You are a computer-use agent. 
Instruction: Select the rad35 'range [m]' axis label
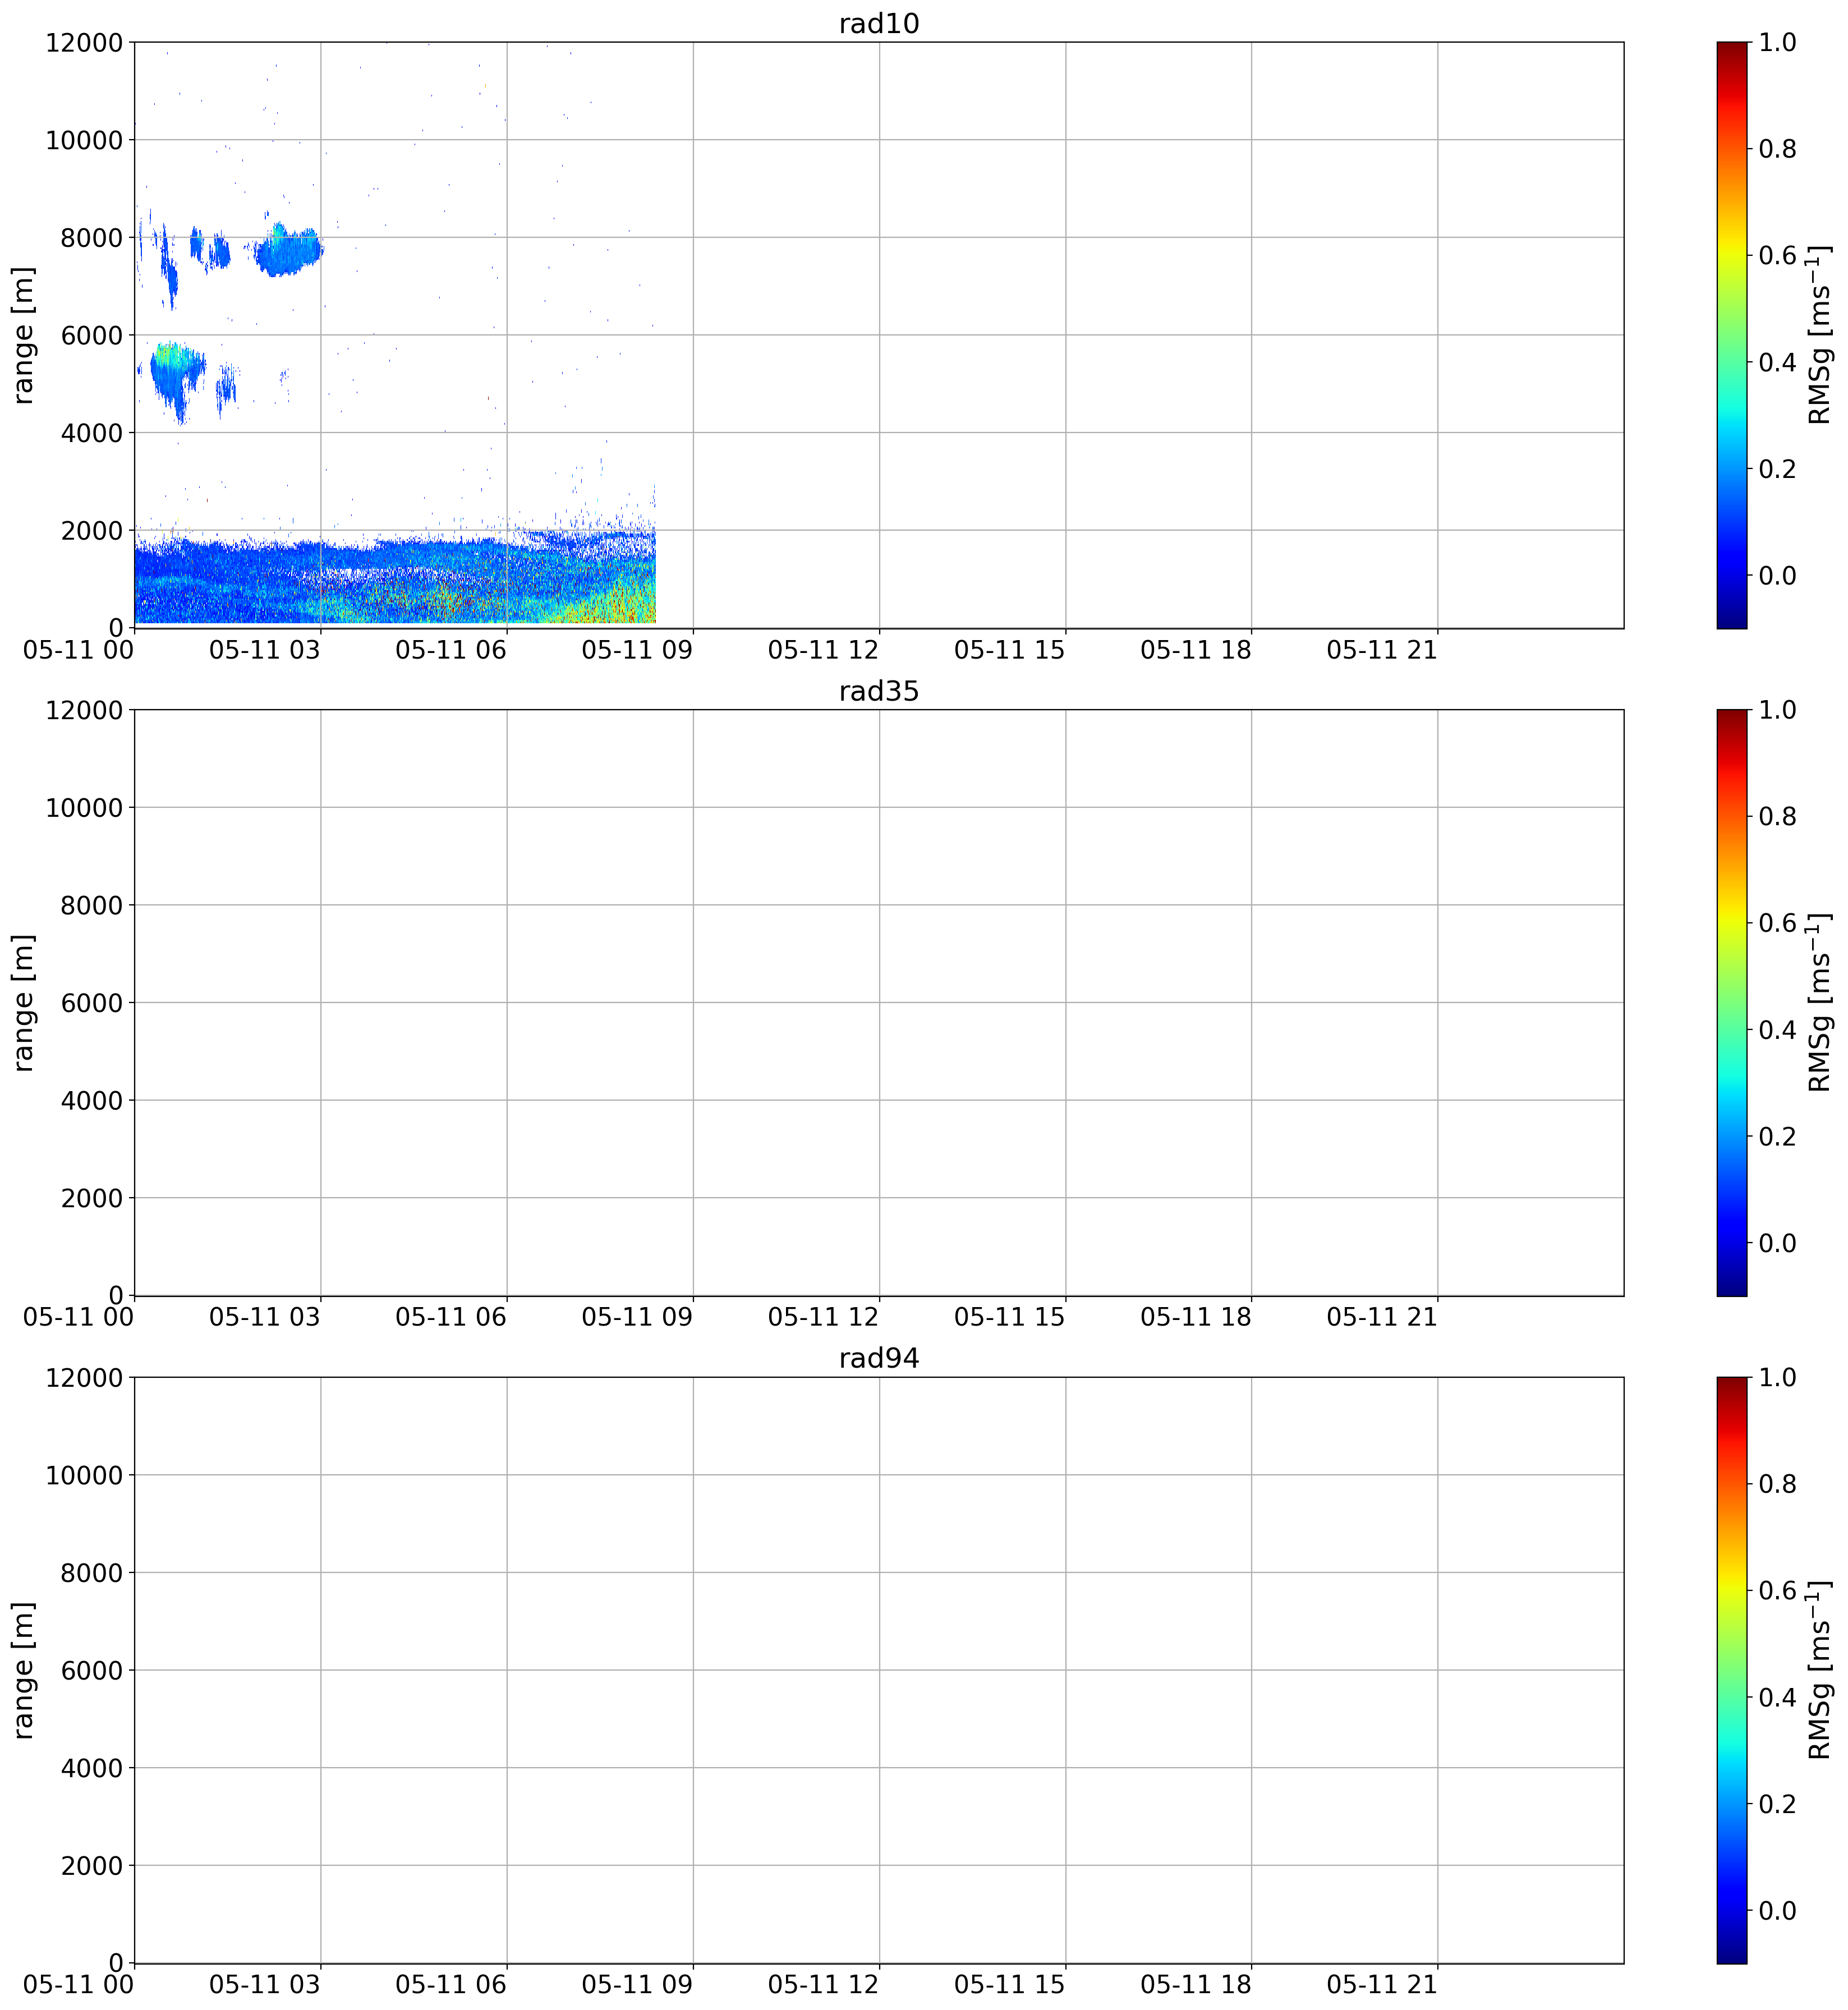coord(23,1003)
